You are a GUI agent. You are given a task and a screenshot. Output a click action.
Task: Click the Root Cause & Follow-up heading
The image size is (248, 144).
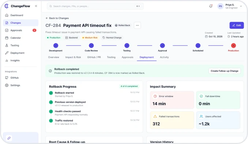pos(67,142)
